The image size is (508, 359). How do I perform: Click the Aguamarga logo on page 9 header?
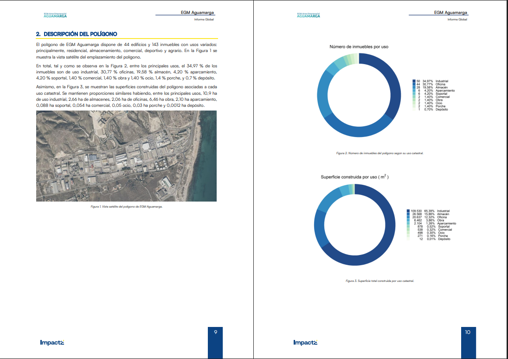[x=55, y=15]
